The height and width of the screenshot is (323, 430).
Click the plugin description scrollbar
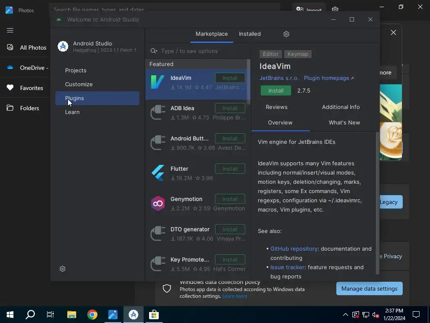point(378,203)
